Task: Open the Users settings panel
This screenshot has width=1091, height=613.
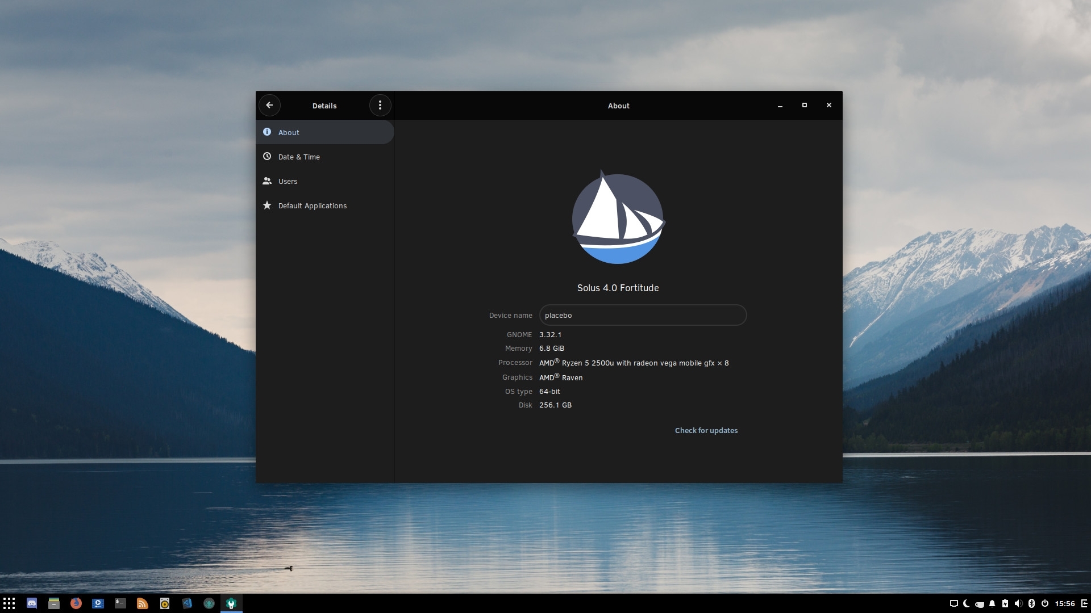Action: (x=324, y=181)
